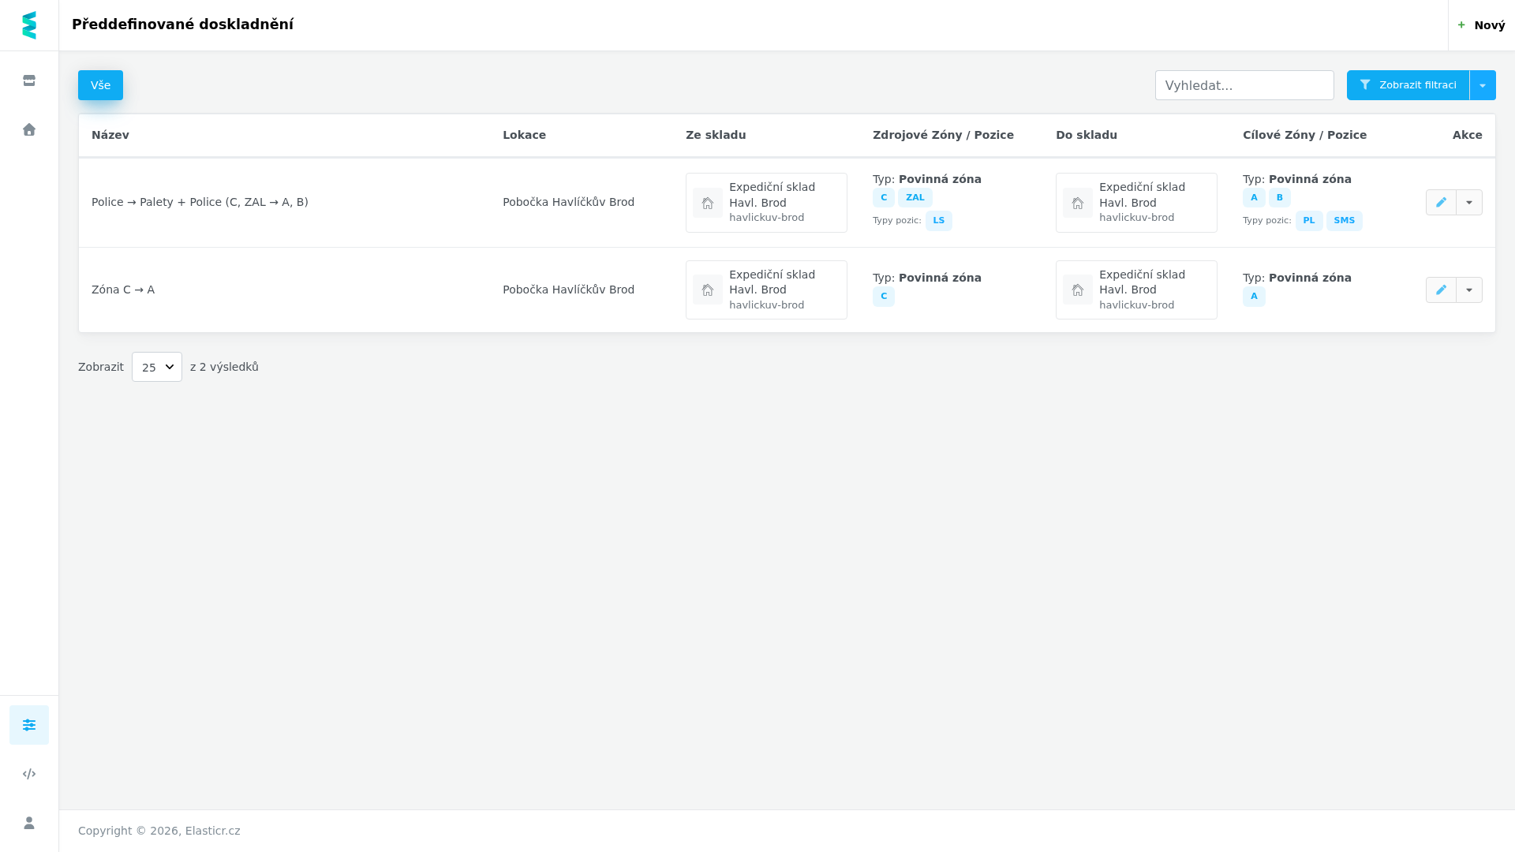Image resolution: width=1515 pixels, height=852 pixels.
Task: Open the user profile icon in the sidebar
Action: [29, 823]
